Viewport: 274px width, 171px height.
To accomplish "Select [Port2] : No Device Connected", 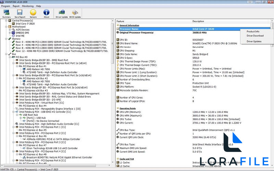I will pos(43,121).
